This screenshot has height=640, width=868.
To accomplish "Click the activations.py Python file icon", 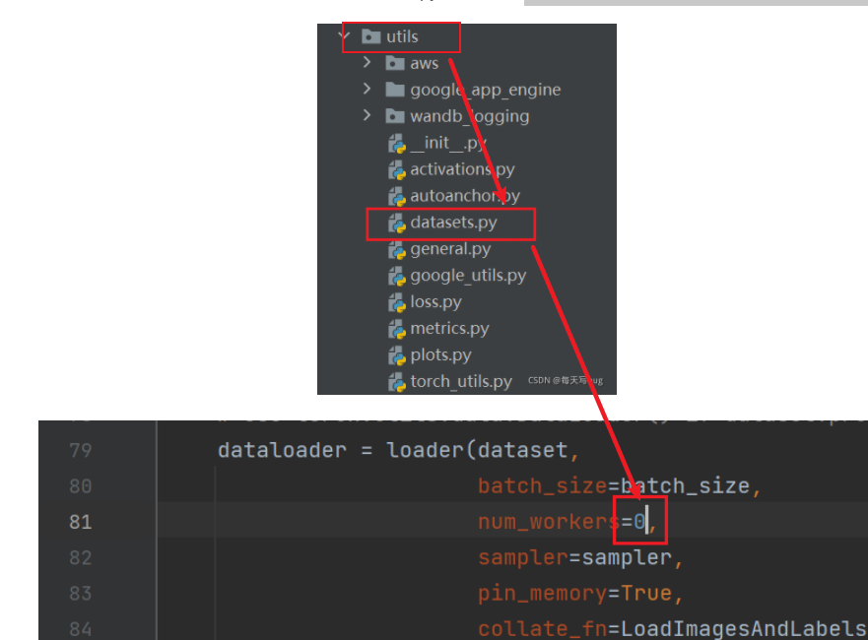I will 397,170.
